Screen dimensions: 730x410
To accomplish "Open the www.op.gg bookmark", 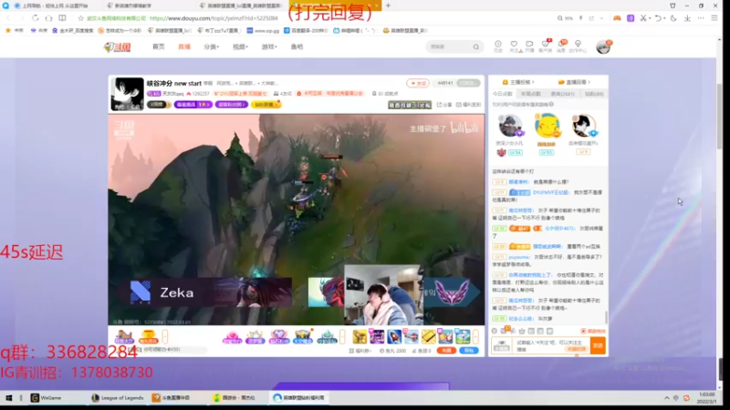I will (x=263, y=30).
